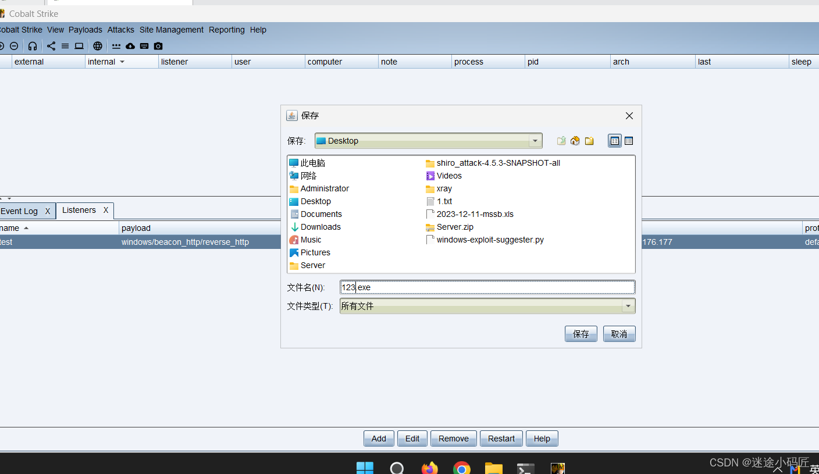Select the xray folder
The image size is (819, 474).
coord(439,188)
